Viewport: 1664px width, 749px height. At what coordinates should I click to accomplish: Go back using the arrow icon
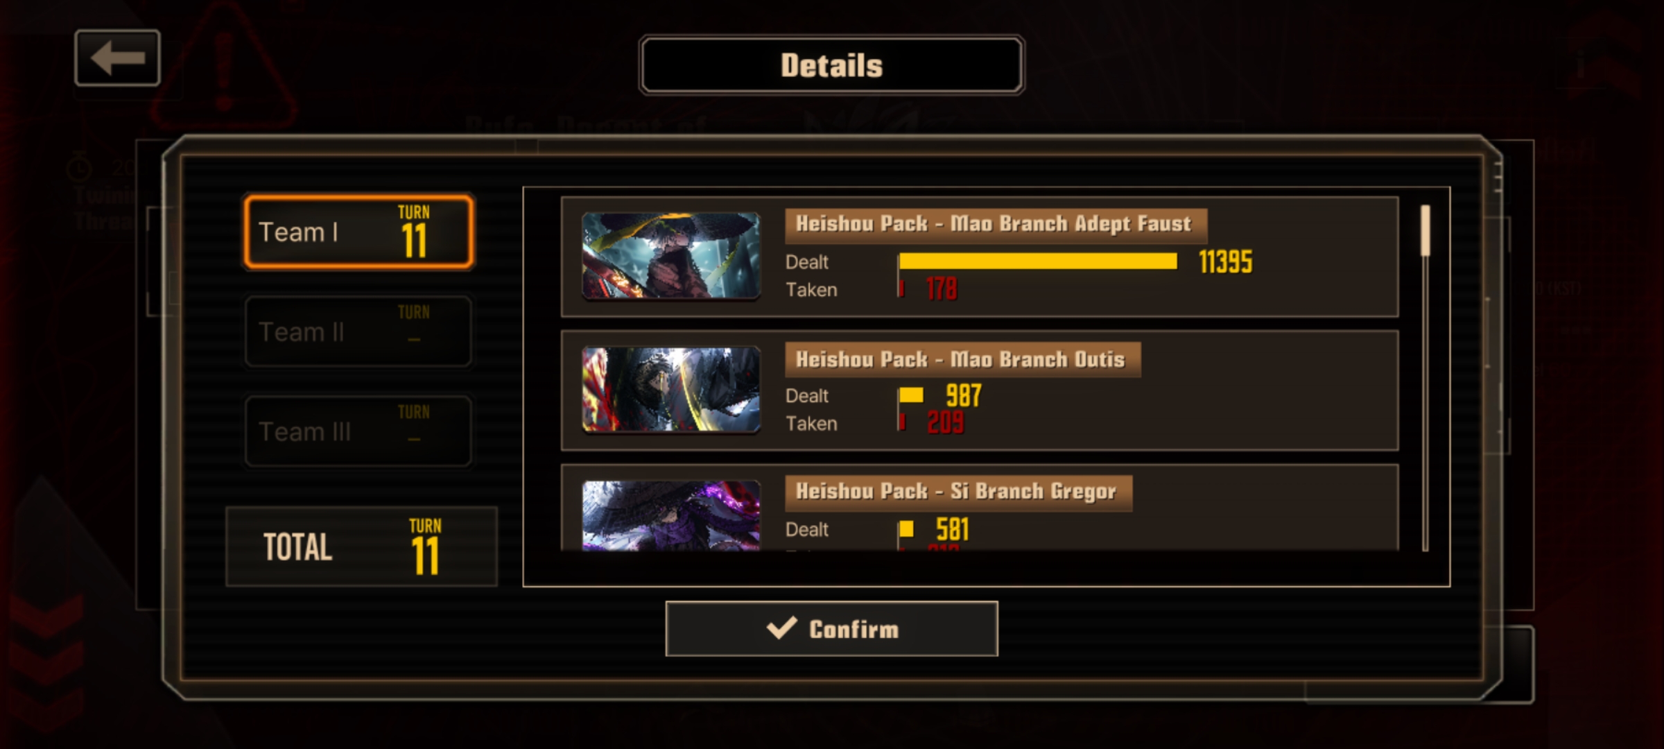click(x=117, y=58)
